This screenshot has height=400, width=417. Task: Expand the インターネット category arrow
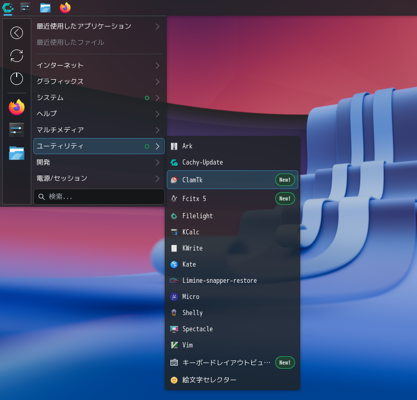157,66
